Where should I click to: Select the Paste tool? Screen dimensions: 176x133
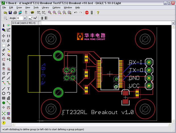tap(9, 50)
